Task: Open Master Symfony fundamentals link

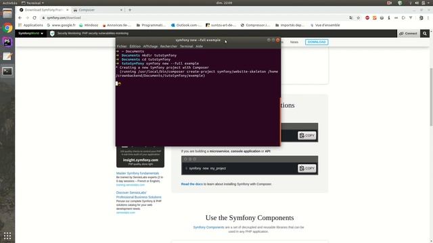Action: tap(137, 173)
